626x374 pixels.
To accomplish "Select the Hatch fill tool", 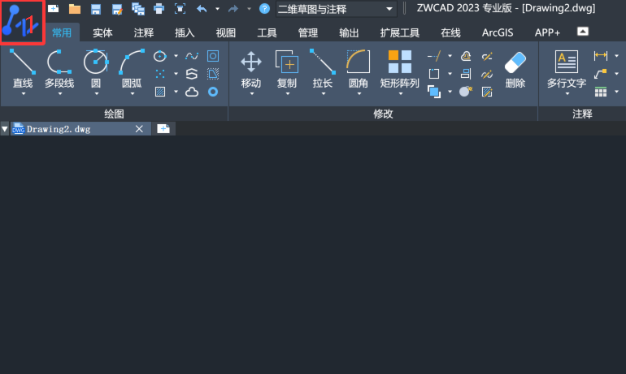I will (159, 92).
